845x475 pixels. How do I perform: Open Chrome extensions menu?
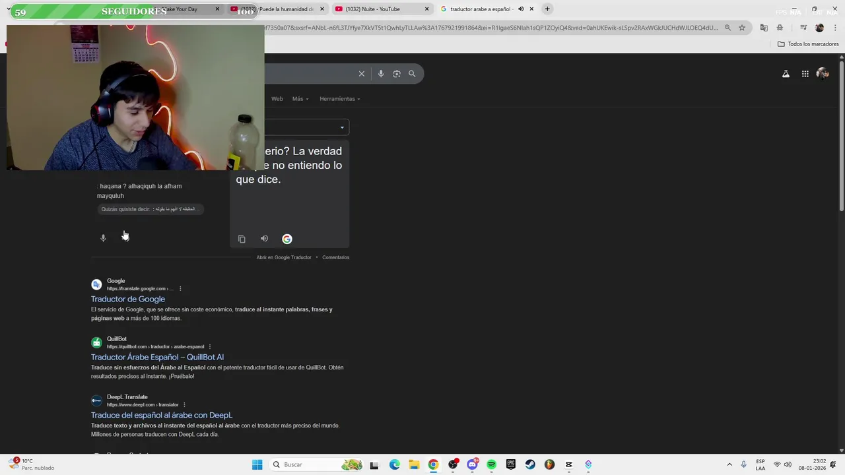tap(780, 28)
